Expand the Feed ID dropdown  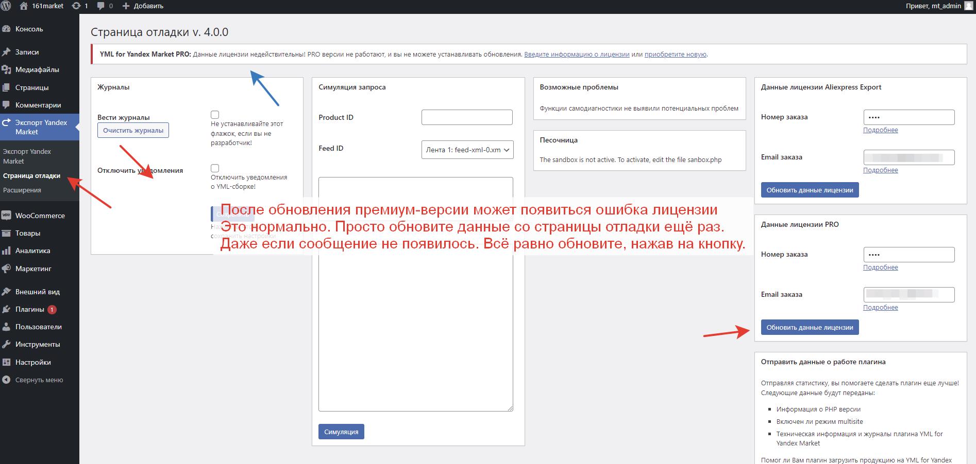(467, 150)
